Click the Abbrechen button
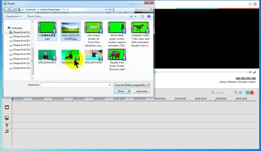 pos(142,91)
